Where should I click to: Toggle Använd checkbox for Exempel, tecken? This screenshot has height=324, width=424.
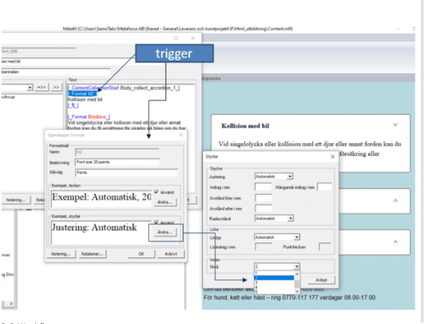tap(156, 193)
